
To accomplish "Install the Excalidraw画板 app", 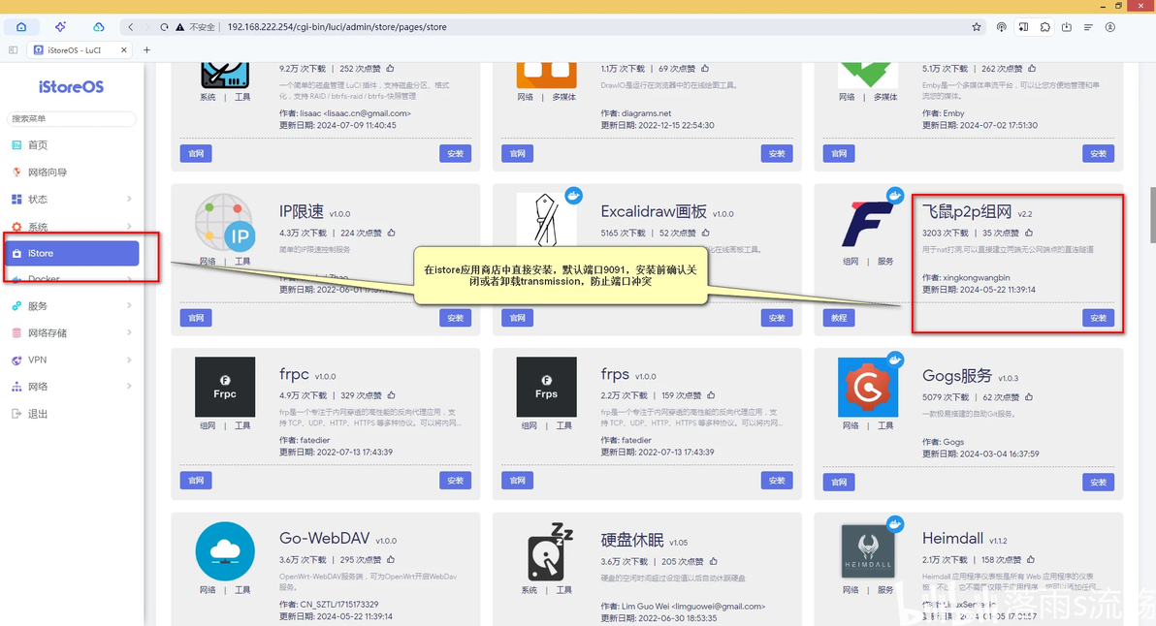I will tap(777, 318).
